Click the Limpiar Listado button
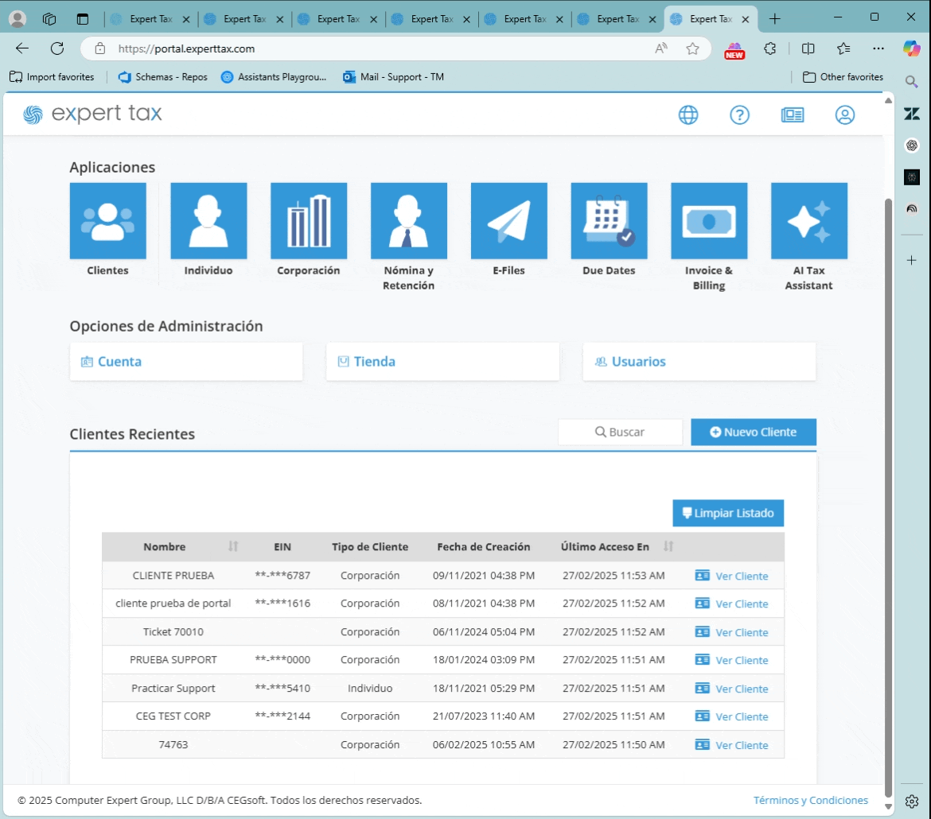931x819 pixels. [728, 513]
